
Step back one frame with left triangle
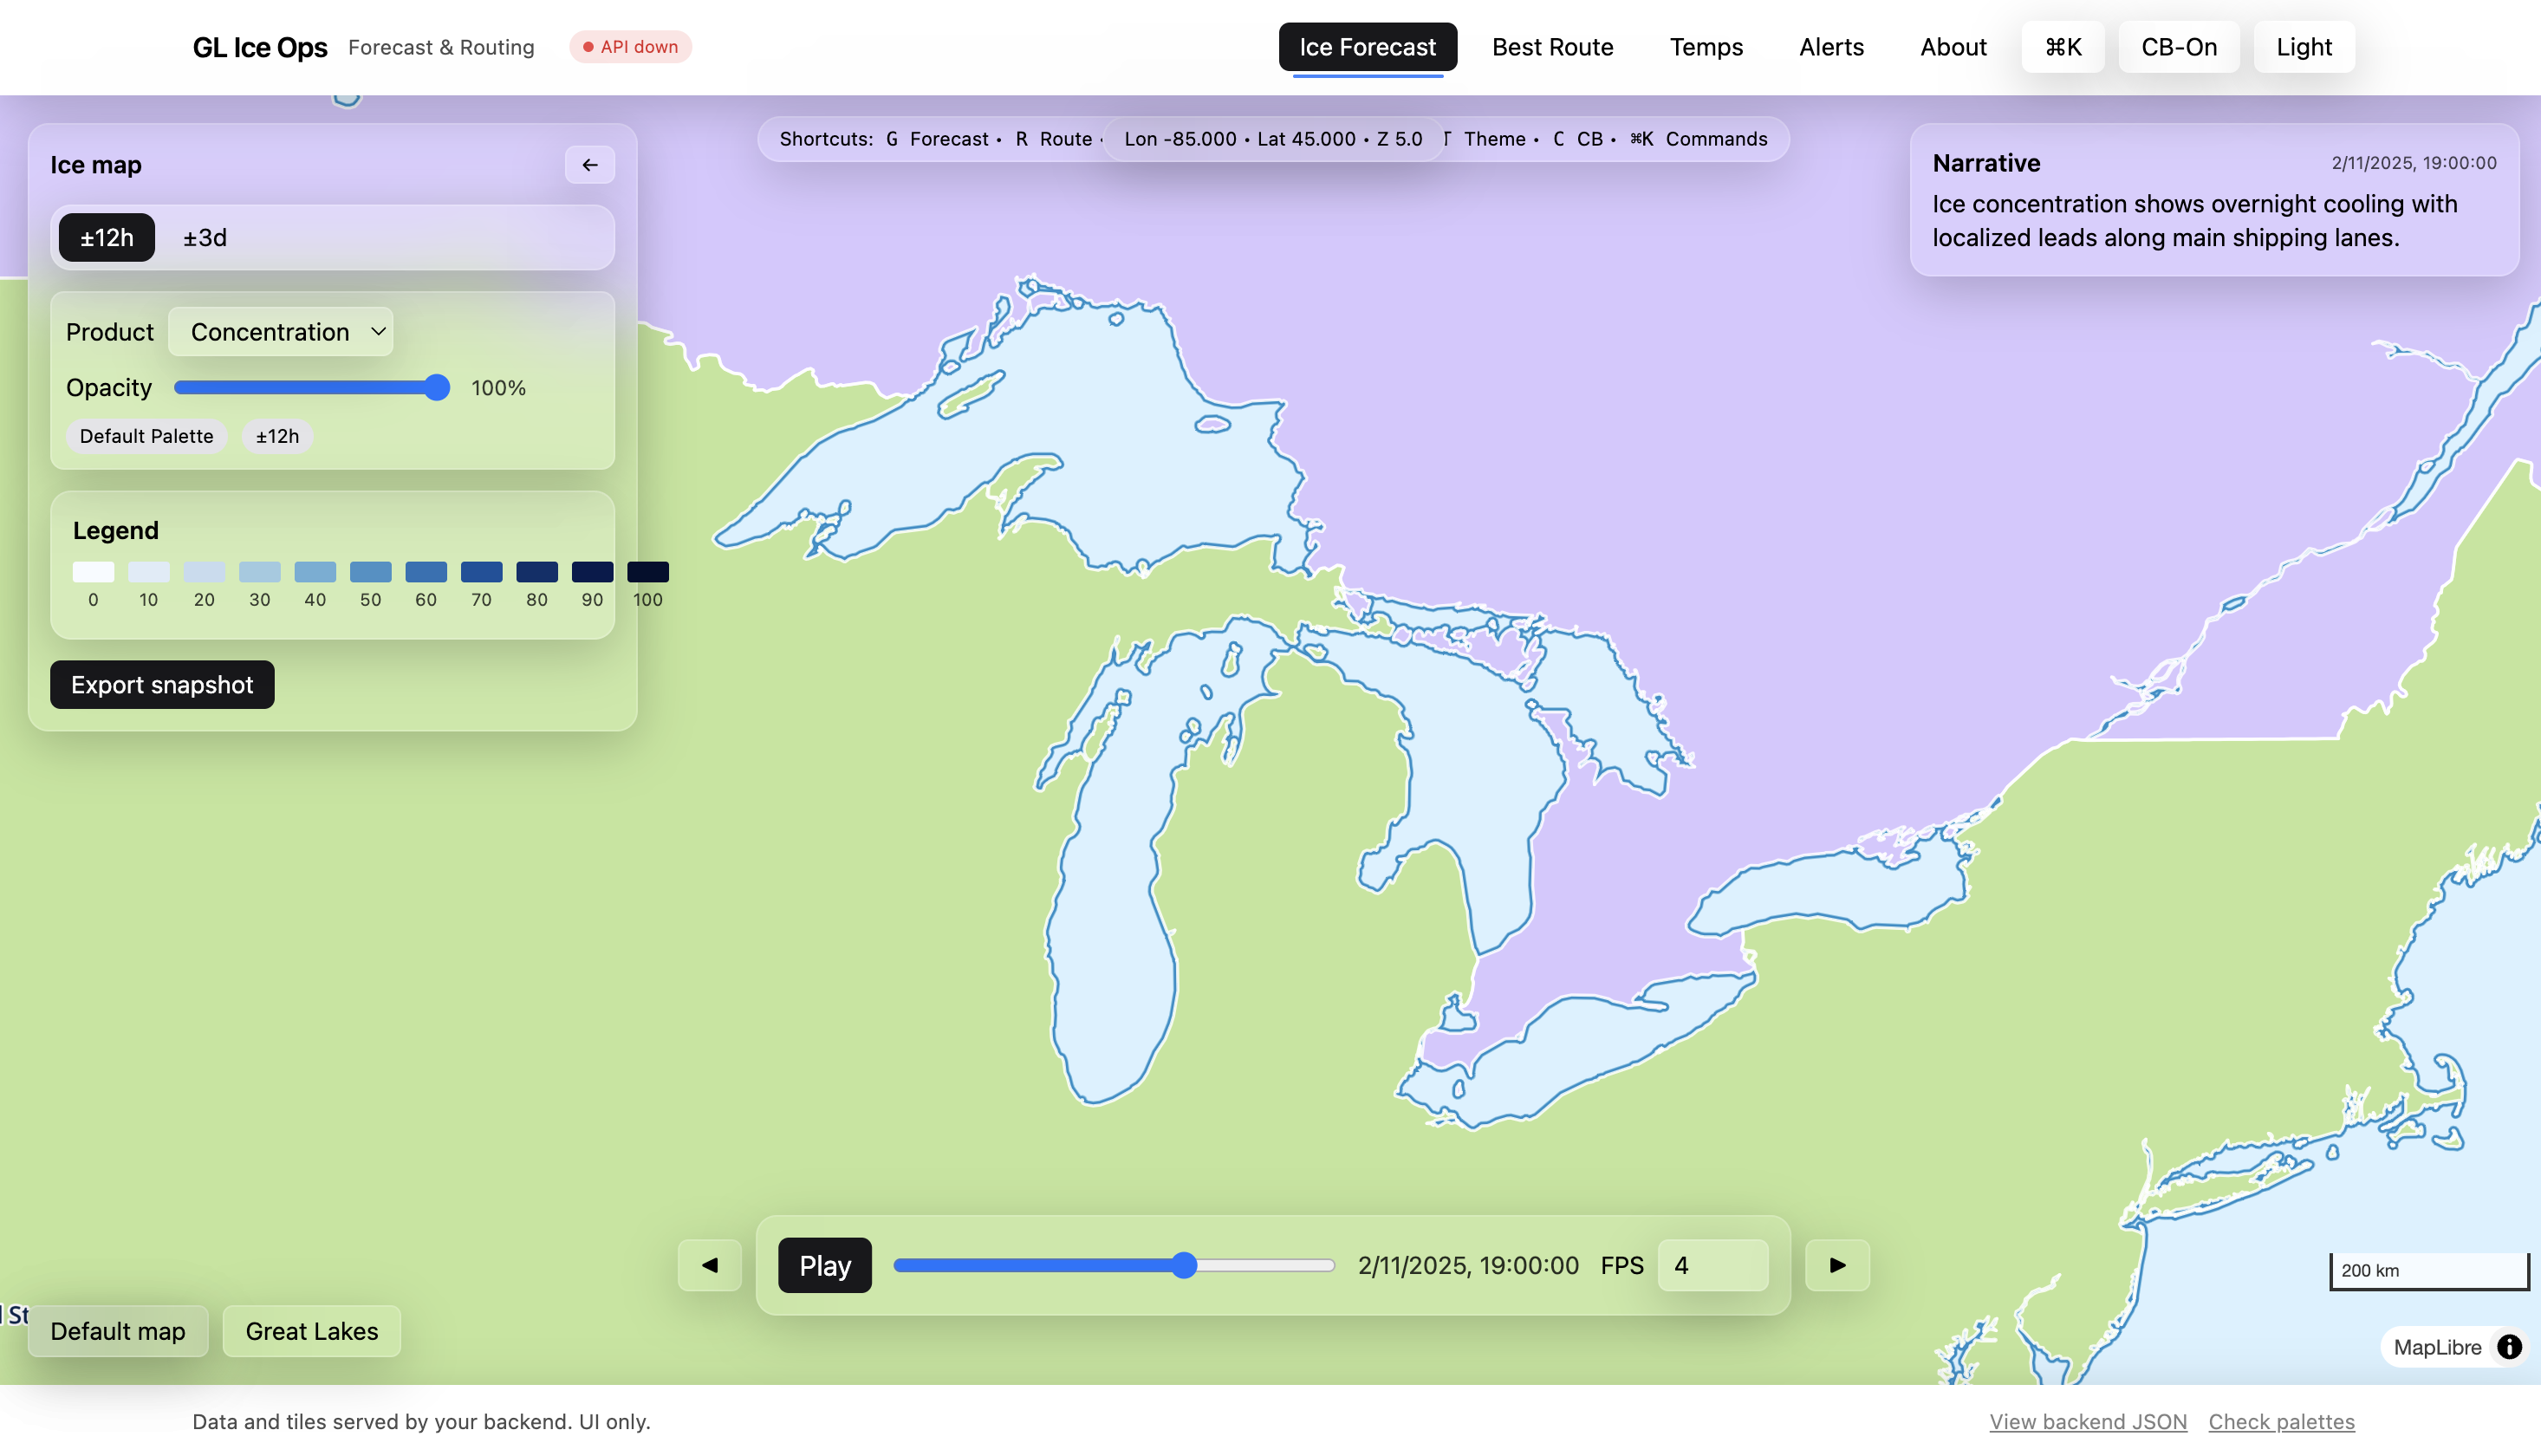point(709,1265)
